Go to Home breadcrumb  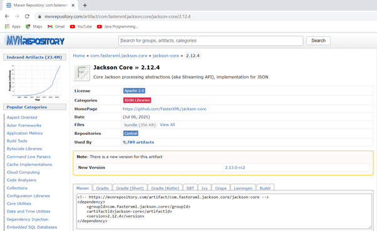pos(79,56)
